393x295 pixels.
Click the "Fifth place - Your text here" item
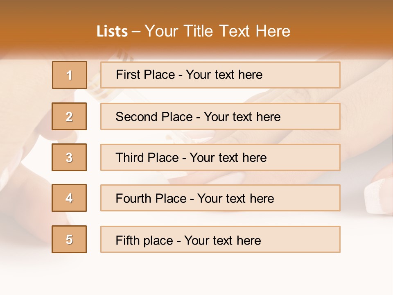[x=220, y=240]
